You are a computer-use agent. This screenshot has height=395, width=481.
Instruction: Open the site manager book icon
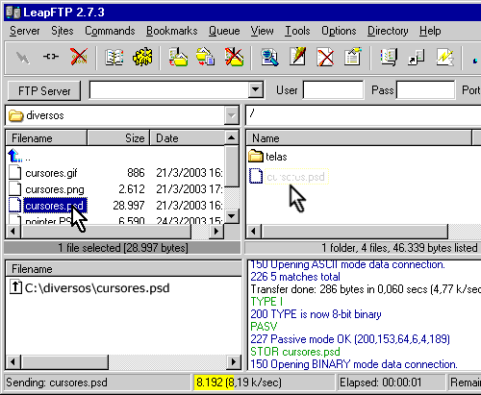point(114,58)
